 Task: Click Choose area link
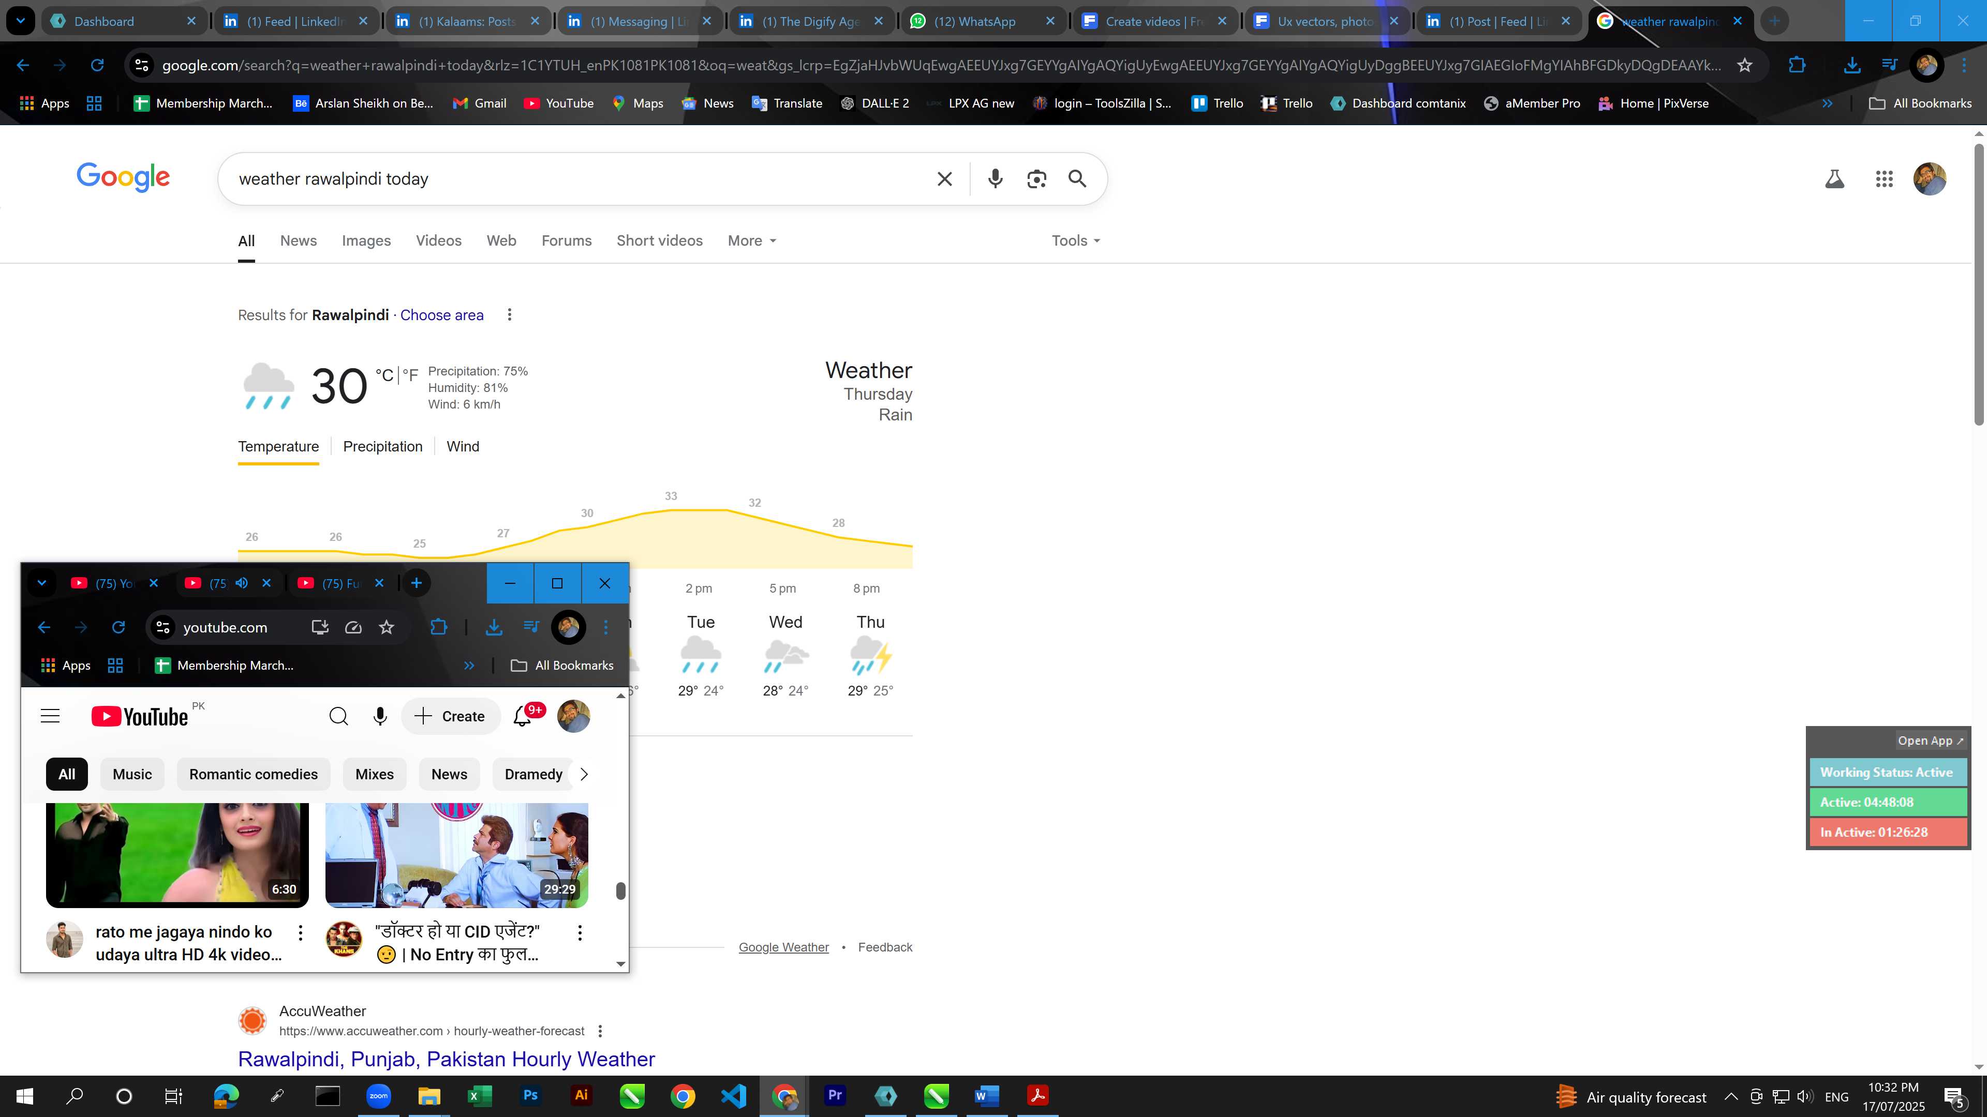point(442,314)
